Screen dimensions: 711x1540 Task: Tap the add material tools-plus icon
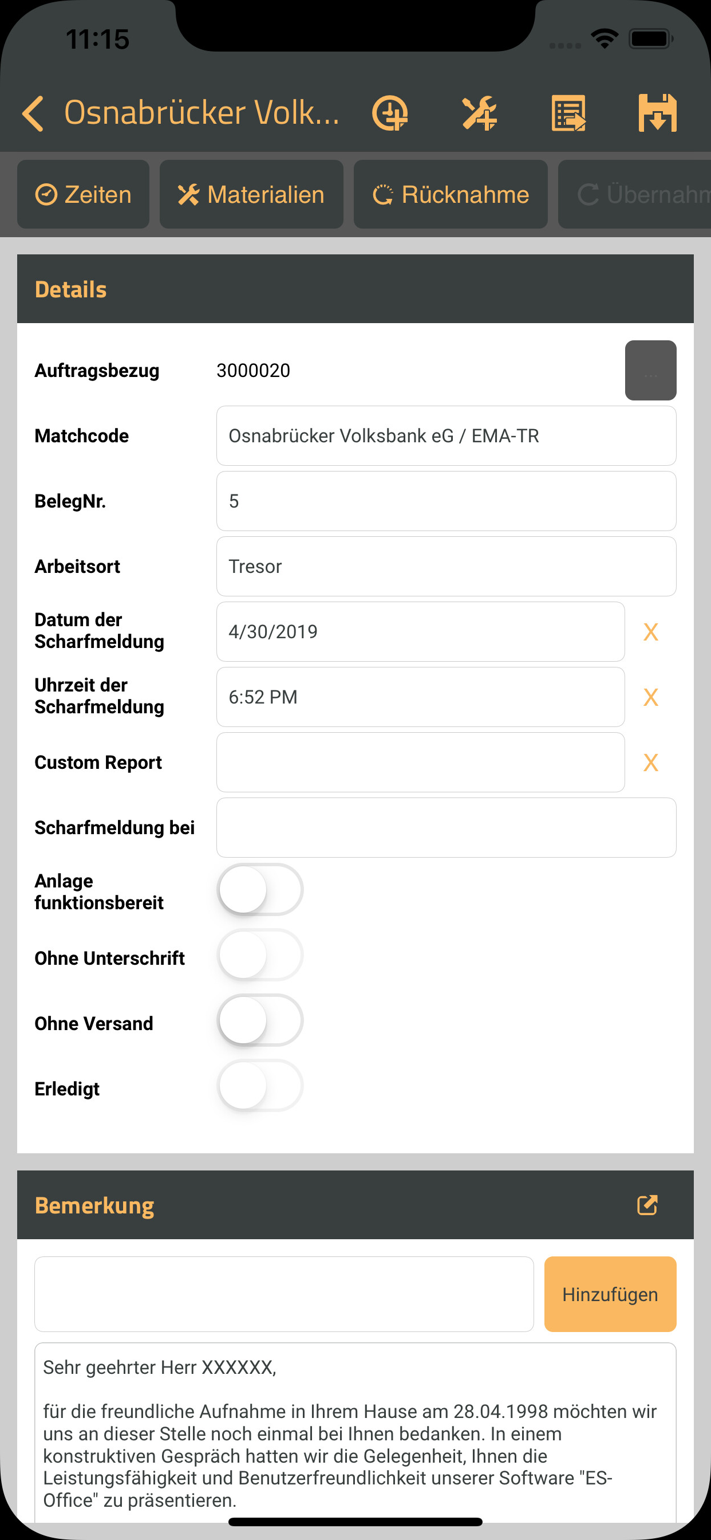tap(479, 113)
